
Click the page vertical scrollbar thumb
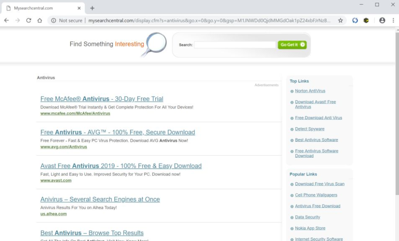(x=397, y=113)
